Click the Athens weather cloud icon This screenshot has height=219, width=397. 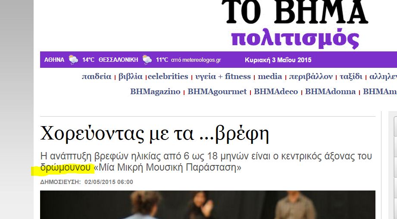pyautogui.click(x=73, y=60)
